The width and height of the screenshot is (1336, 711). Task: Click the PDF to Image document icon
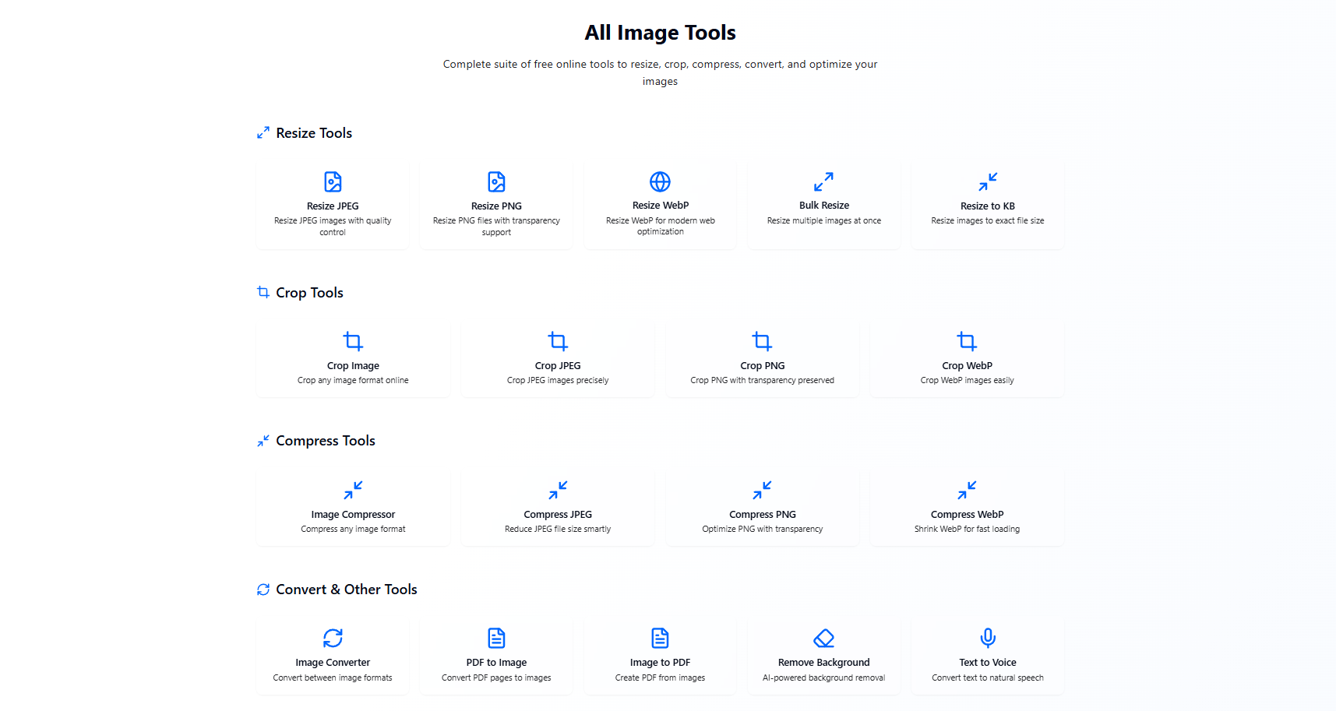[x=496, y=638]
